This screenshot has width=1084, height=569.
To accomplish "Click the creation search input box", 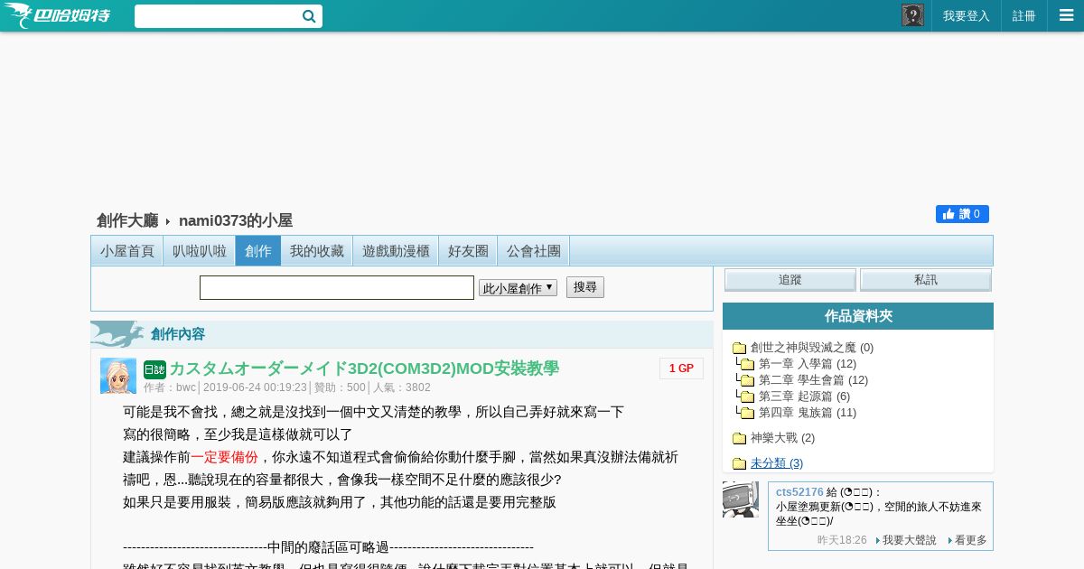I will coord(337,288).
